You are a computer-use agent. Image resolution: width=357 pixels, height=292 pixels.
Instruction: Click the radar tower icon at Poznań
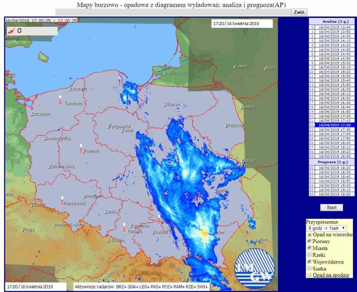(x=81, y=148)
